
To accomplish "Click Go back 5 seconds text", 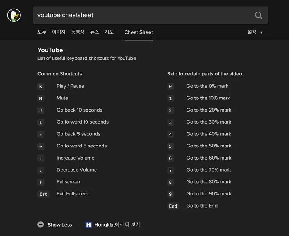I will point(78,134).
